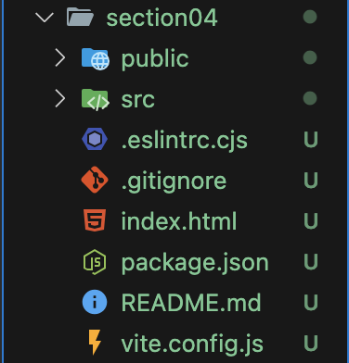Click the ESLint hexagon icon
349x363 pixels.
pos(95,140)
